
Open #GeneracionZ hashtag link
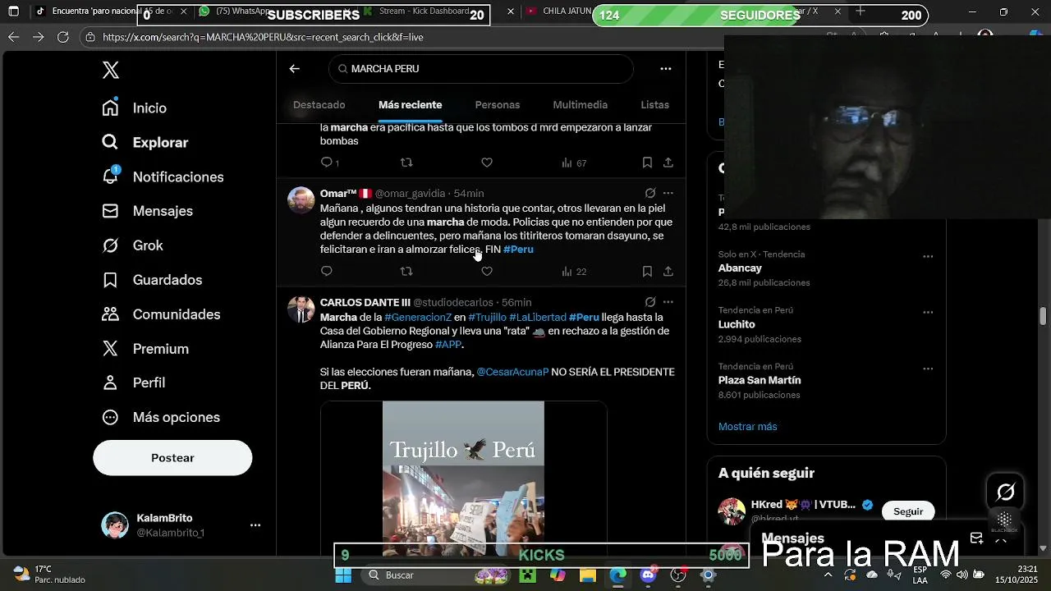(x=418, y=318)
